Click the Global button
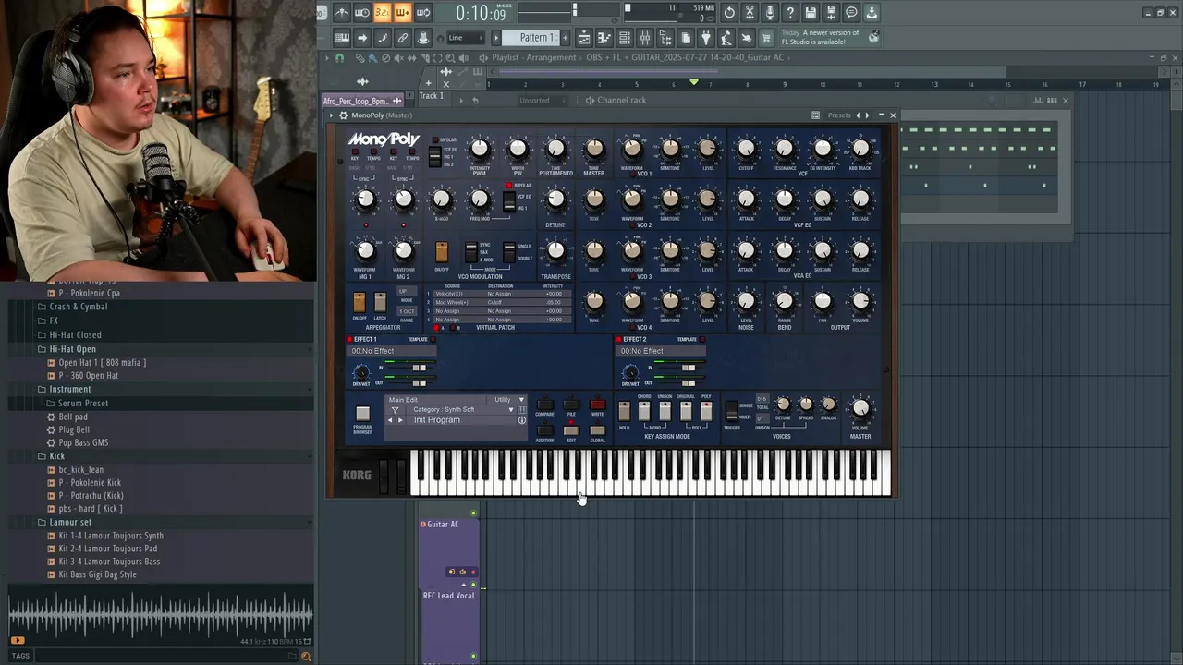1183x665 pixels. [x=598, y=430]
